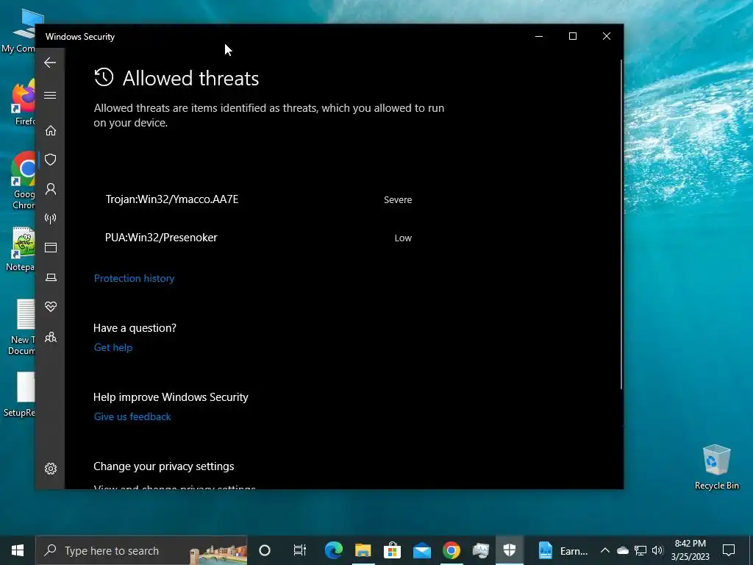Select New Text Document desktop file

tap(21, 327)
